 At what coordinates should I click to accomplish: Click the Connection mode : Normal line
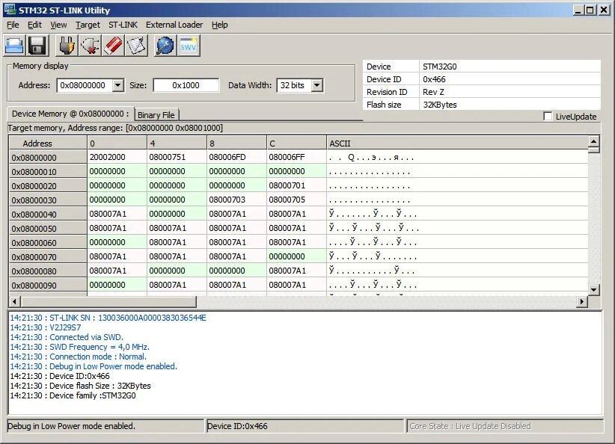pos(78,357)
